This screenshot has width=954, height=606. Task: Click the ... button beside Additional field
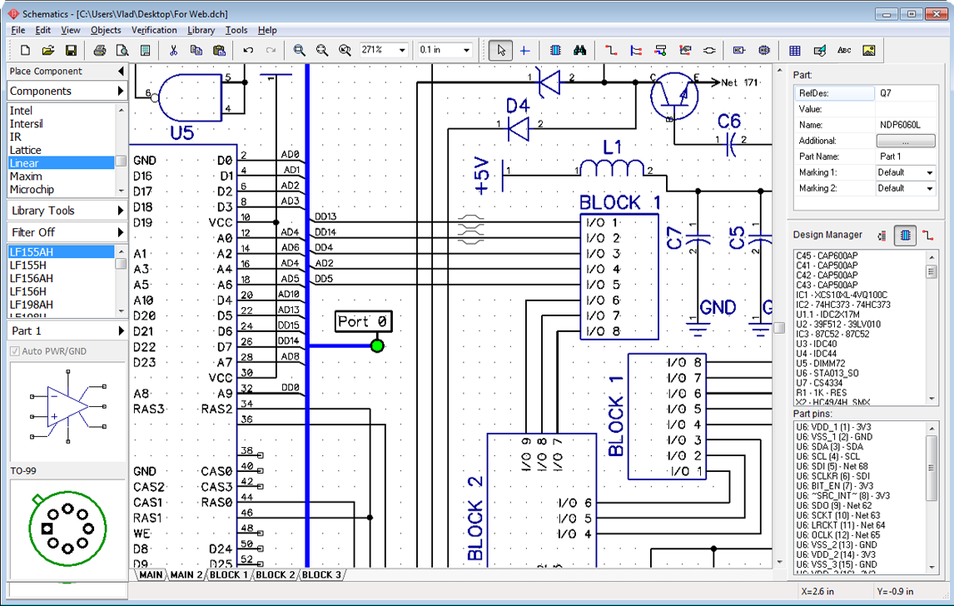pyautogui.click(x=906, y=140)
